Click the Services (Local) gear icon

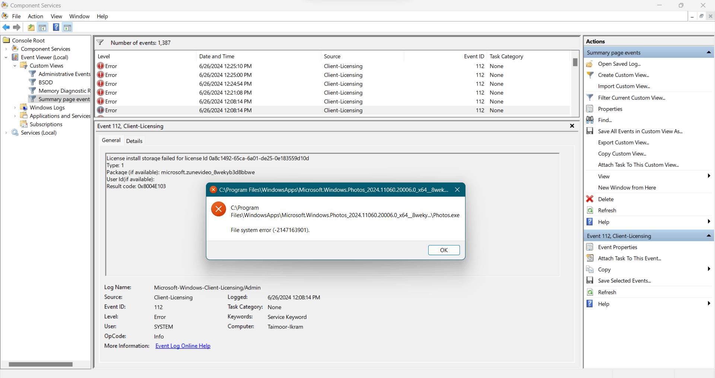point(15,133)
